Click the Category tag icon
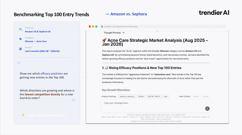 tap(20, 39)
